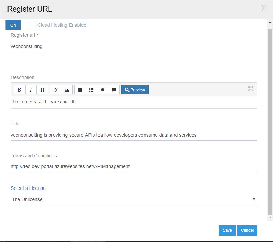Insert a comment using the speech bubble icon
This screenshot has width=273, height=242.
[113, 89]
